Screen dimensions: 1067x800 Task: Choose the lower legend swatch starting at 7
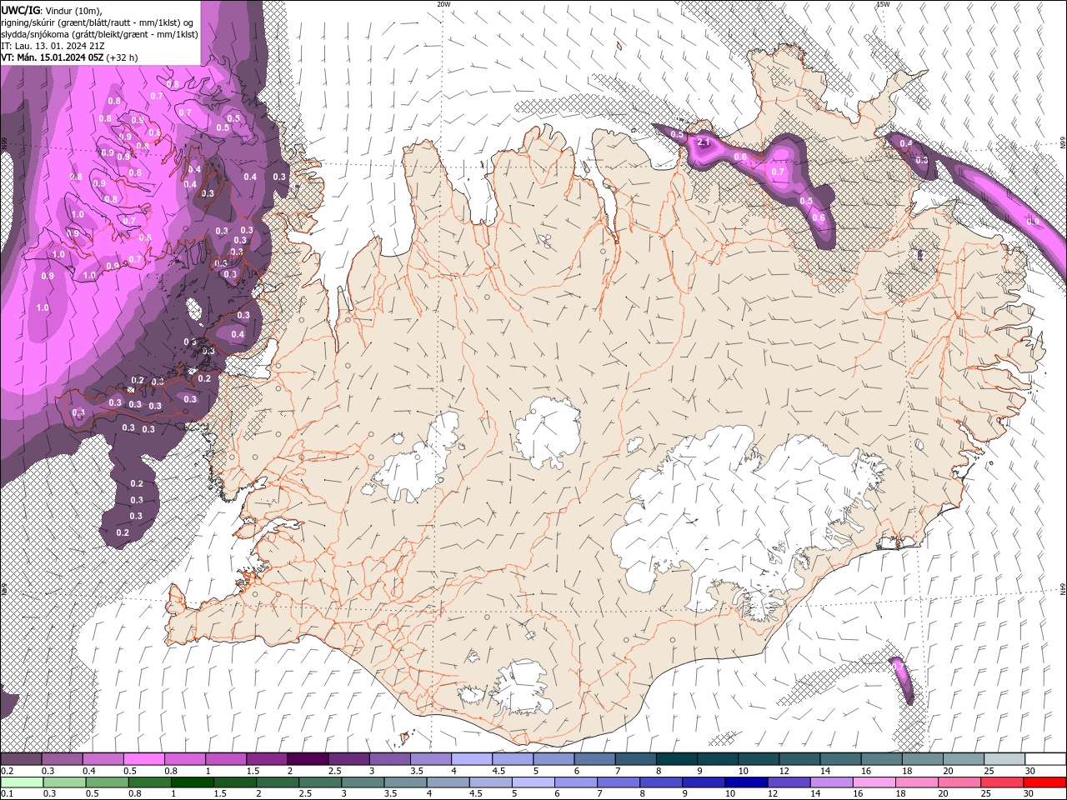(x=617, y=782)
